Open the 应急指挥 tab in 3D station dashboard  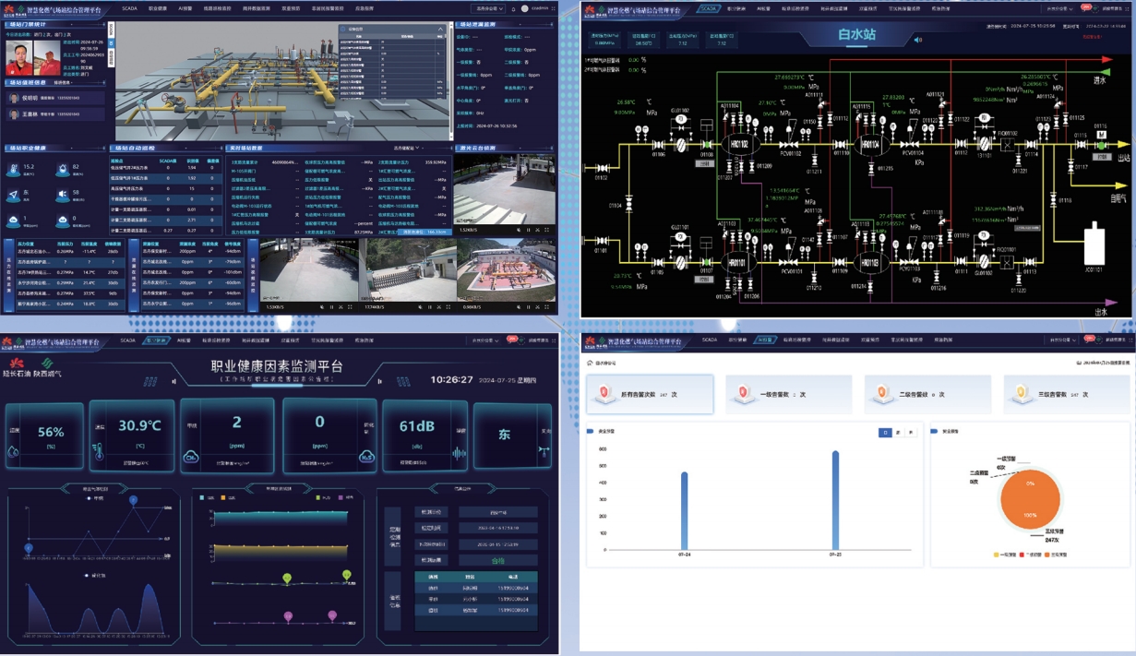pos(364,8)
